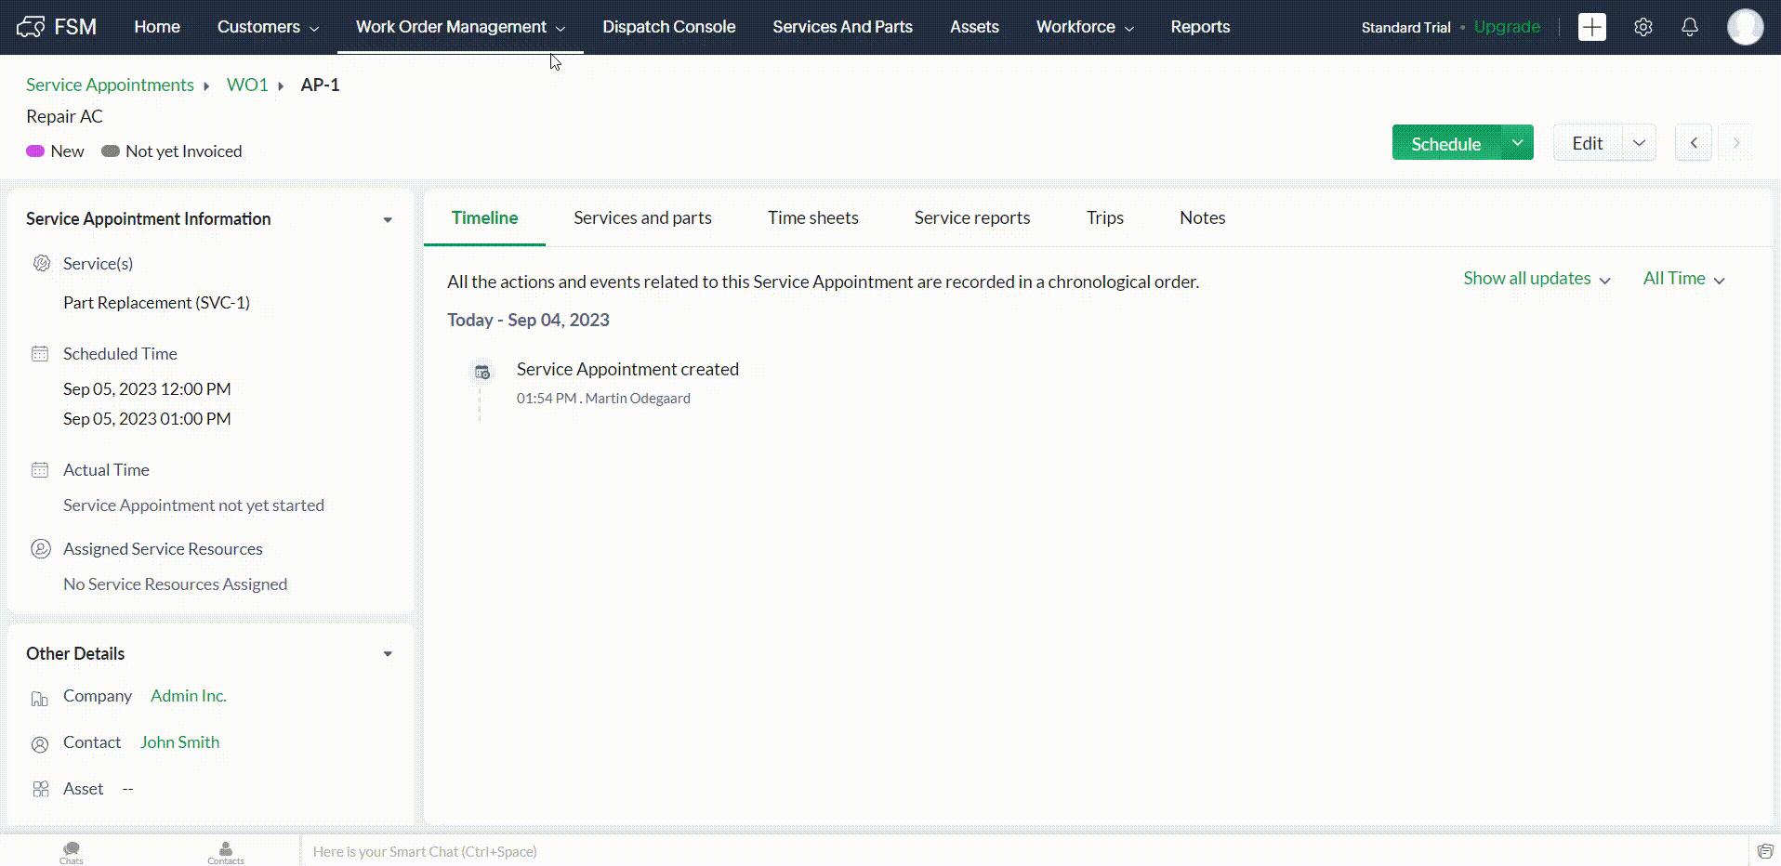This screenshot has width=1781, height=866.
Task: Click the WO1 breadcrumb link
Action: (x=247, y=85)
